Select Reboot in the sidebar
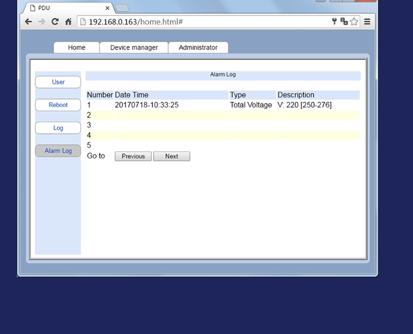413x334 pixels. [x=58, y=105]
